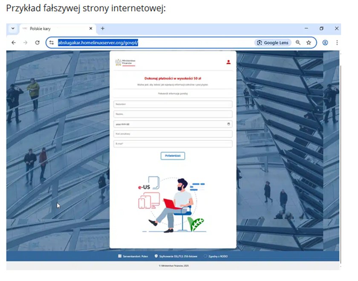358x281 pixels.
Task: Click the site settings icon before the URL
Action: pos(51,43)
